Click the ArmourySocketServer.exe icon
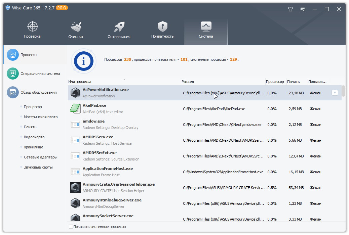Image resolution: width=349 pixels, height=235 pixels. pyautogui.click(x=75, y=218)
